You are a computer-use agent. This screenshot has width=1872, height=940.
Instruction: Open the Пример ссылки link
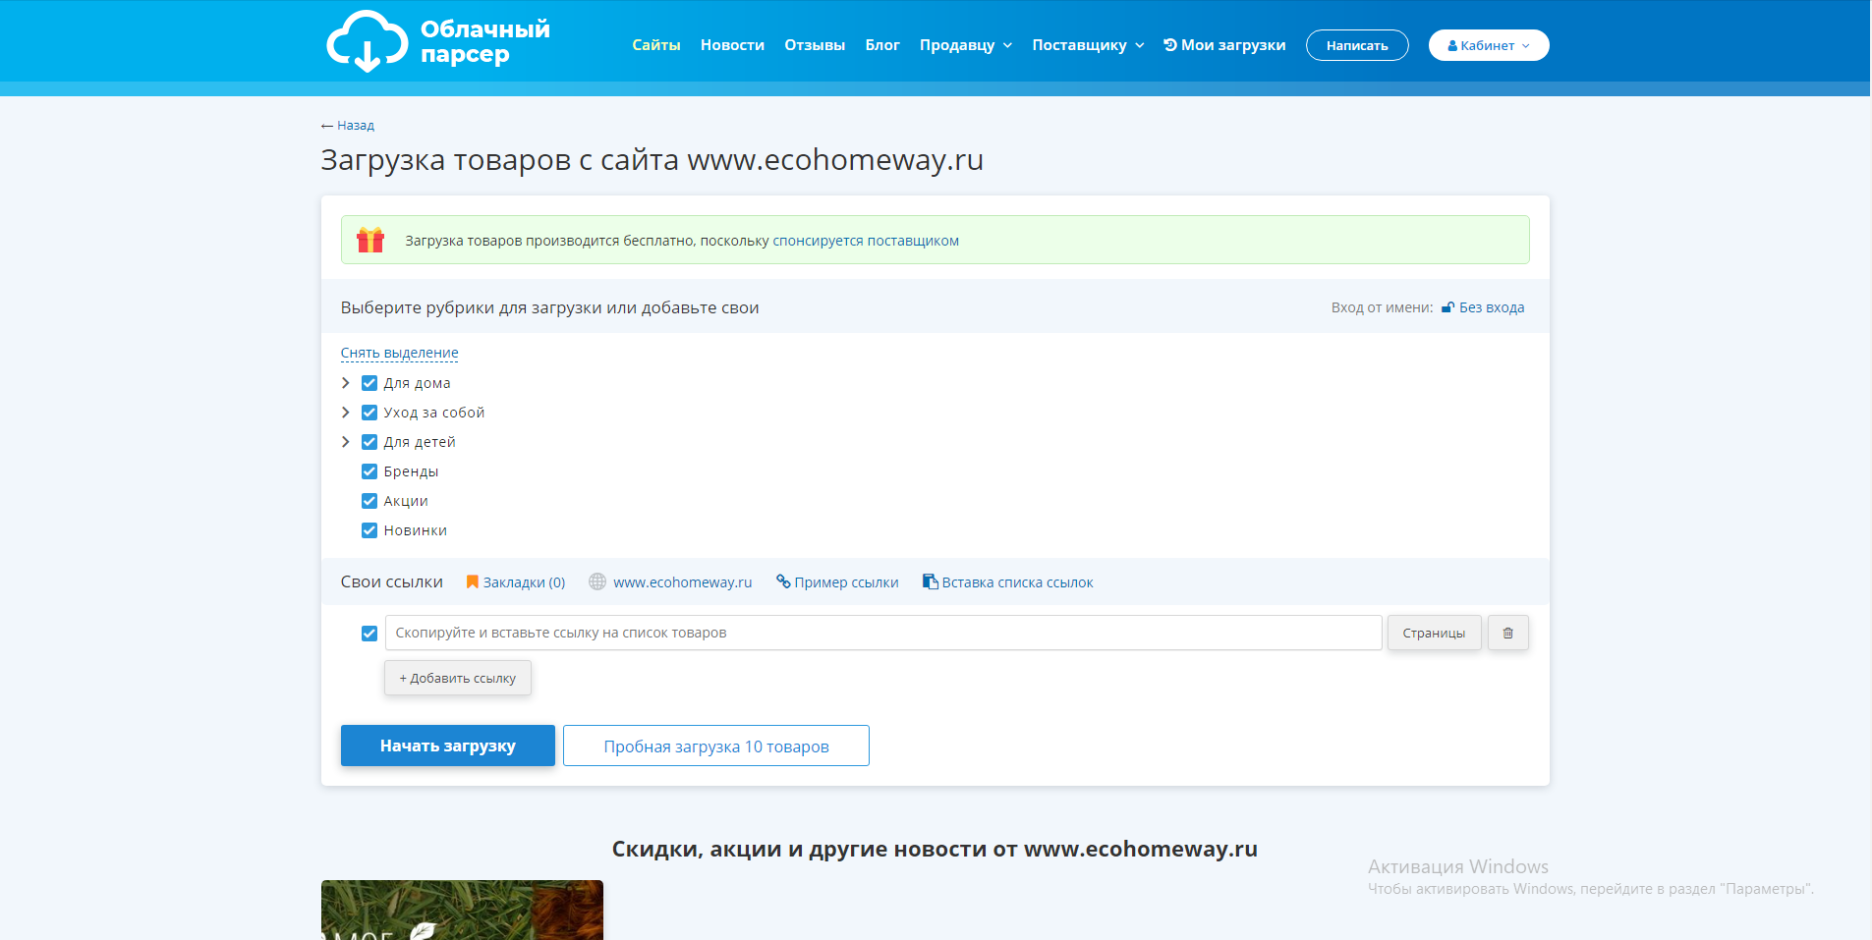click(x=846, y=582)
